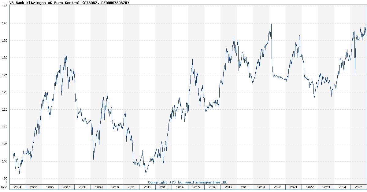The width and height of the screenshot is (367, 192).
Task: Click the Jahr axis label
Action: 4,187
